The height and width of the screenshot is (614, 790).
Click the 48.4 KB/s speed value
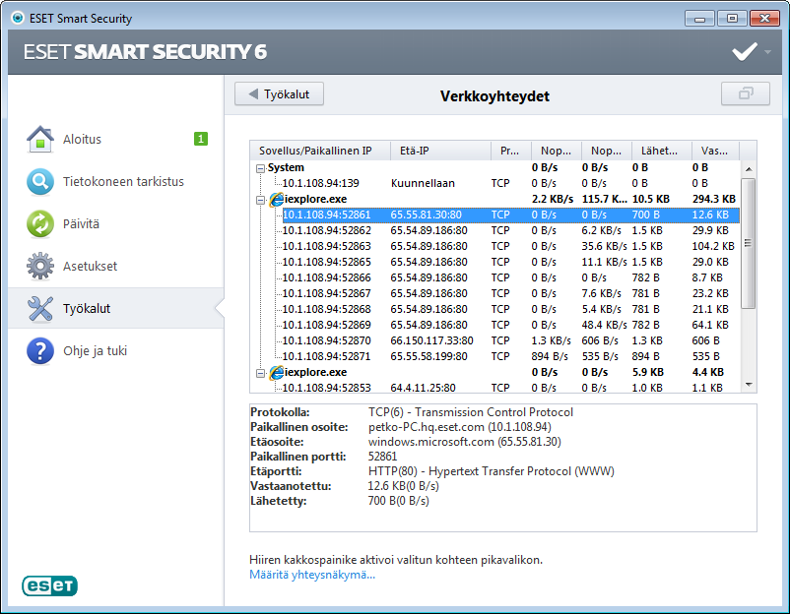[604, 325]
